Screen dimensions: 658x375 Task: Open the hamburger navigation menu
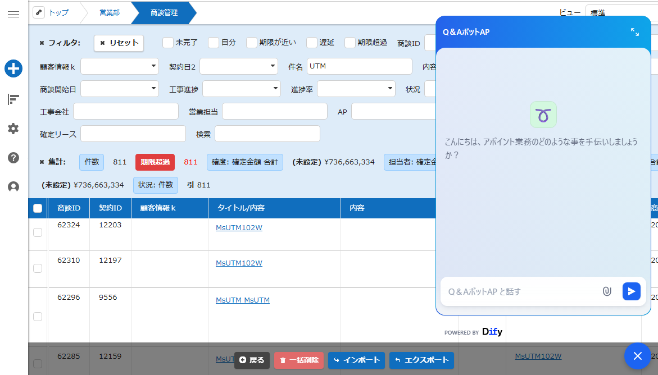13,14
